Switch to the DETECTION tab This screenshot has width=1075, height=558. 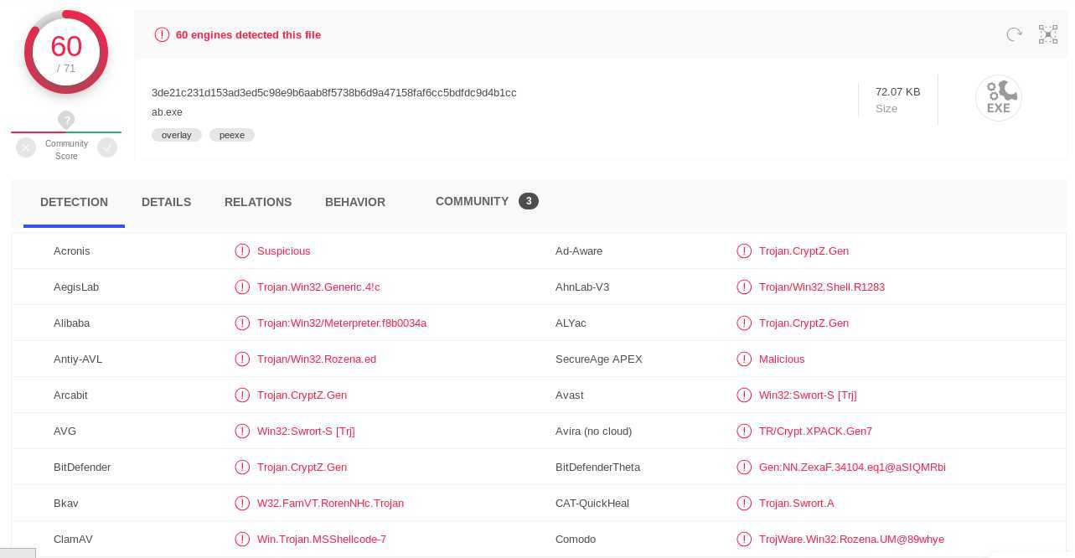point(74,202)
